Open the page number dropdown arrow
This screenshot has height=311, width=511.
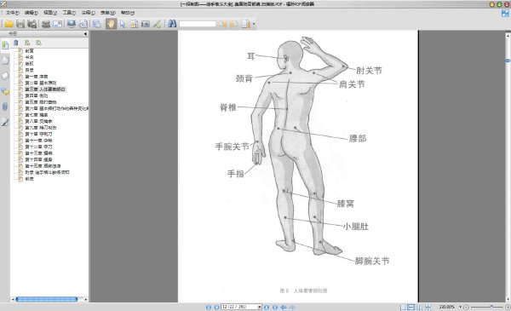click(260, 307)
